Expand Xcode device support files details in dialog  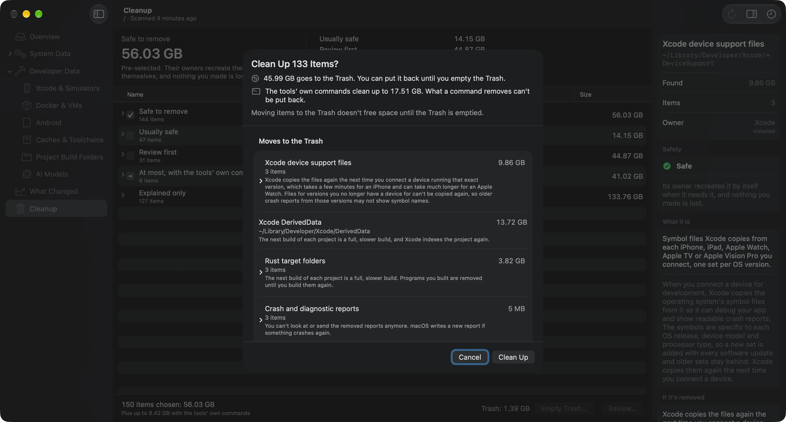[x=261, y=181]
